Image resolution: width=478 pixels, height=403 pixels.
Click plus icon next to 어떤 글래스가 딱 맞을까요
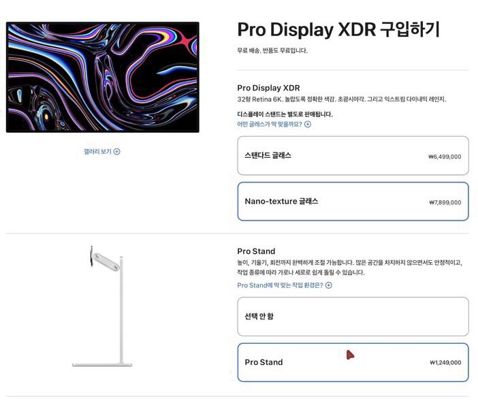[308, 124]
